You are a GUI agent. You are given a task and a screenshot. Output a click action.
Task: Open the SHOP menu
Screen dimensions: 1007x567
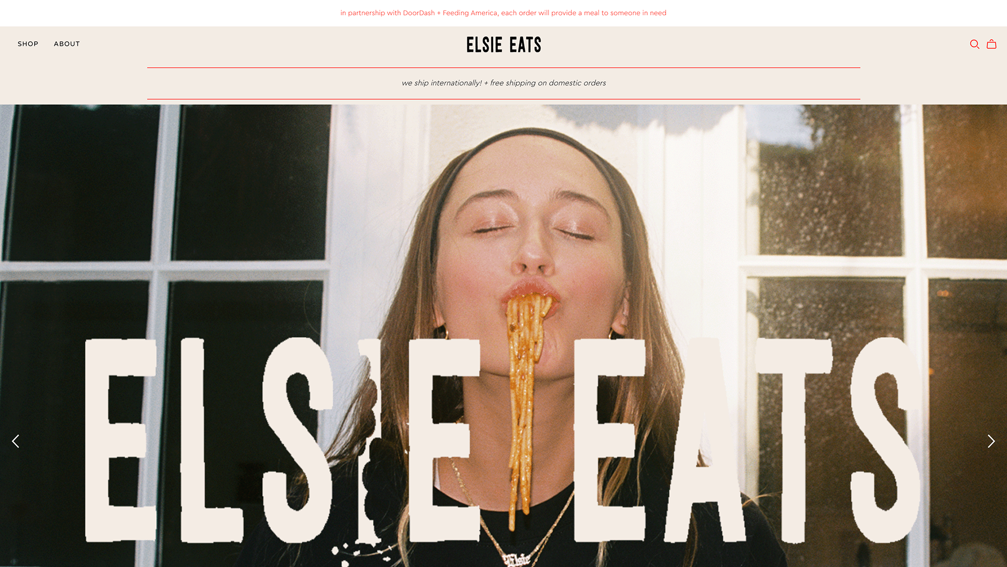(28, 44)
